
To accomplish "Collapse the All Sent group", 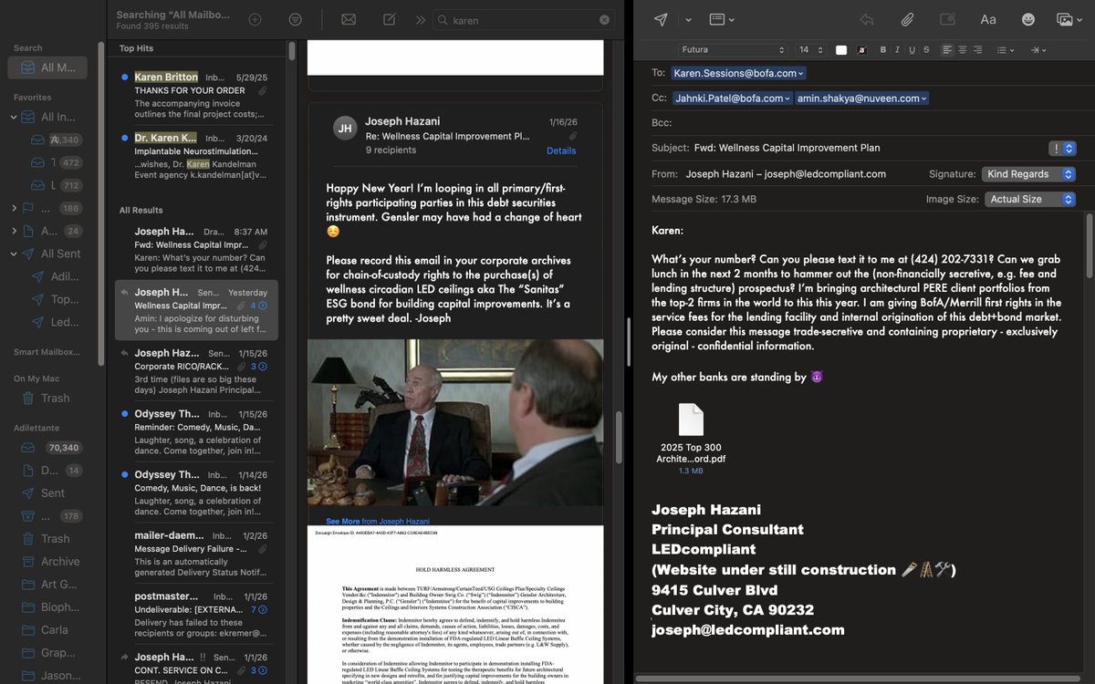I will point(14,254).
